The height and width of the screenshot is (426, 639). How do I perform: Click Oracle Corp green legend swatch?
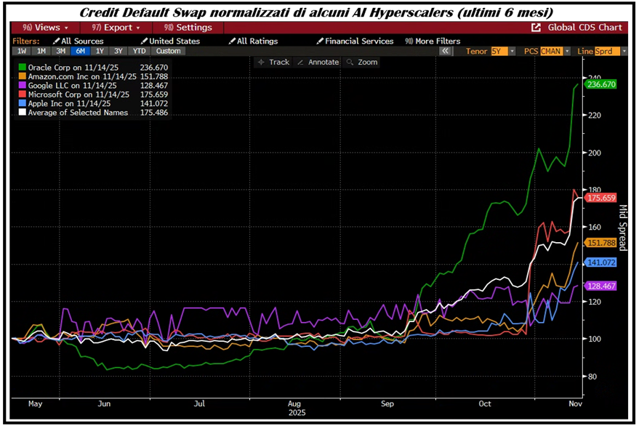(x=23, y=66)
